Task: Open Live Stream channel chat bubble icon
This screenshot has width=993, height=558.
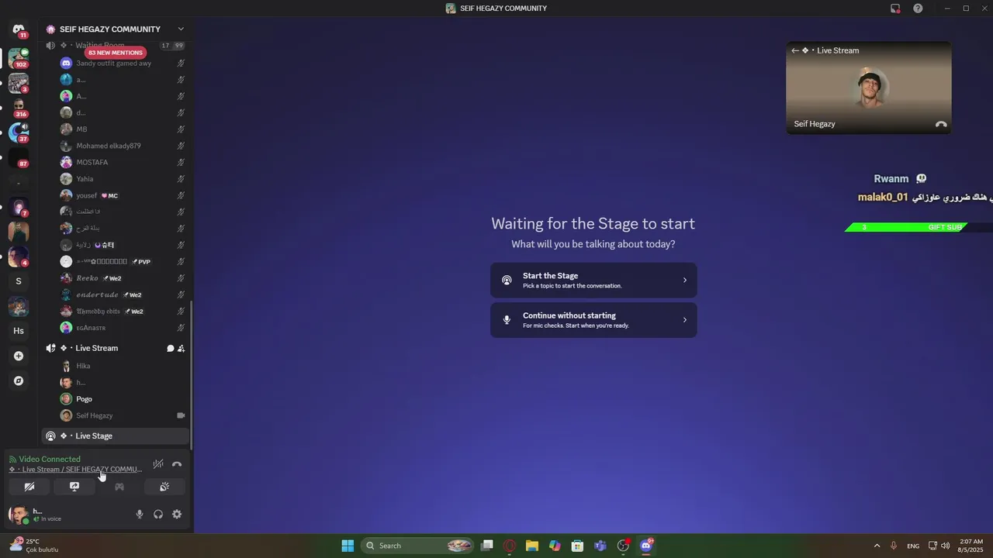Action: [x=170, y=349]
